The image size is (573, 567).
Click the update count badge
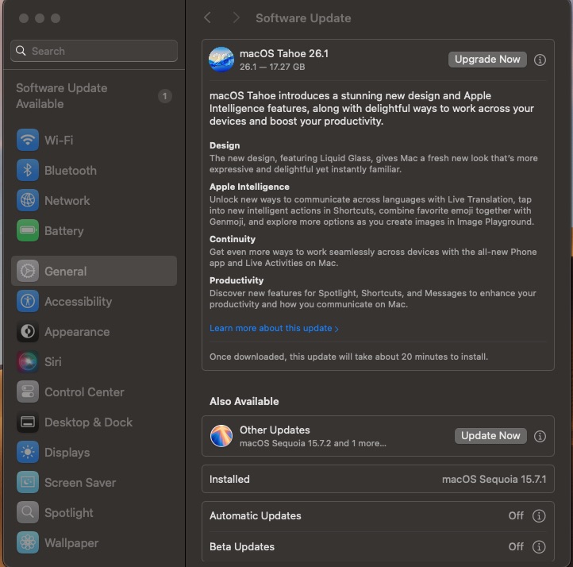(164, 96)
